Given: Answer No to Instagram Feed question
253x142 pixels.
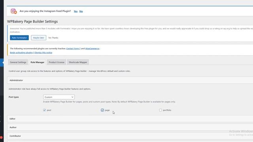Looking at the screenshot, I should [x=81, y=11].
